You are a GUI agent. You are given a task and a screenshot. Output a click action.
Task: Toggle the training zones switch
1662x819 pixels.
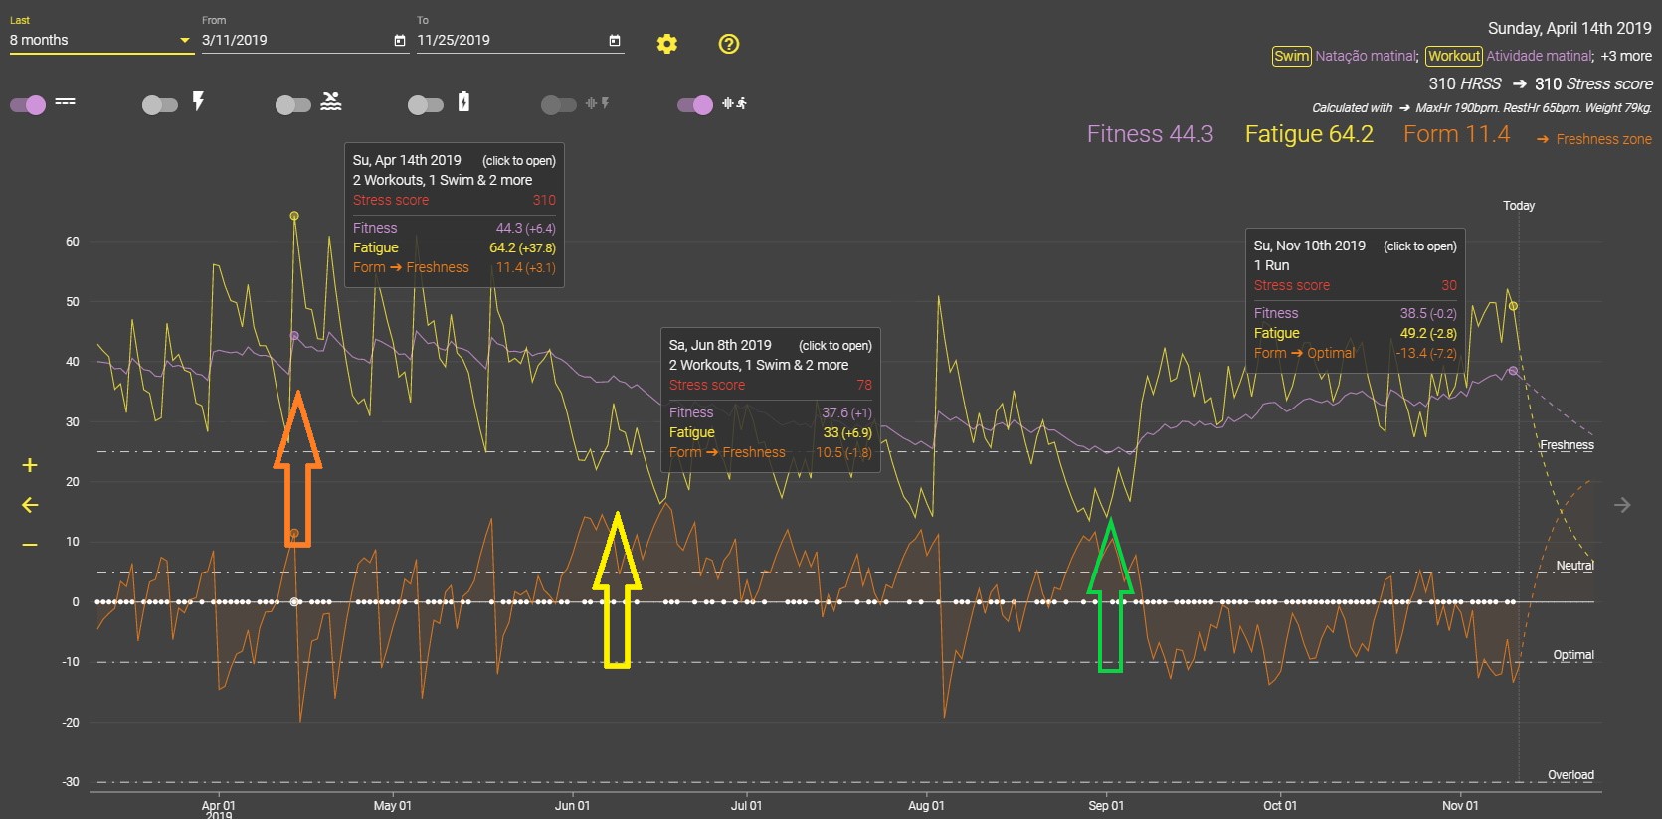pos(28,104)
